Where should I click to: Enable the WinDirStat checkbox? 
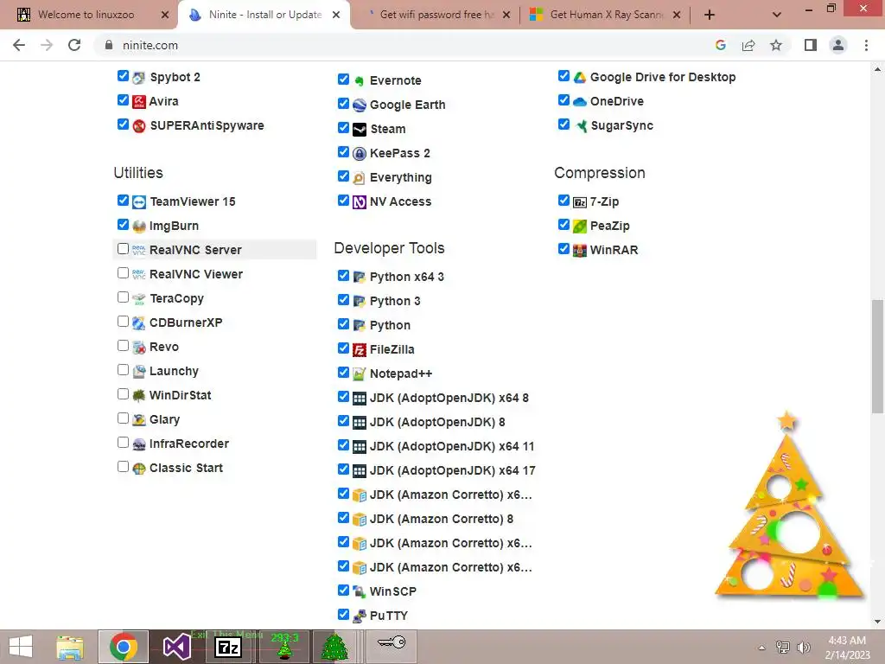point(123,394)
